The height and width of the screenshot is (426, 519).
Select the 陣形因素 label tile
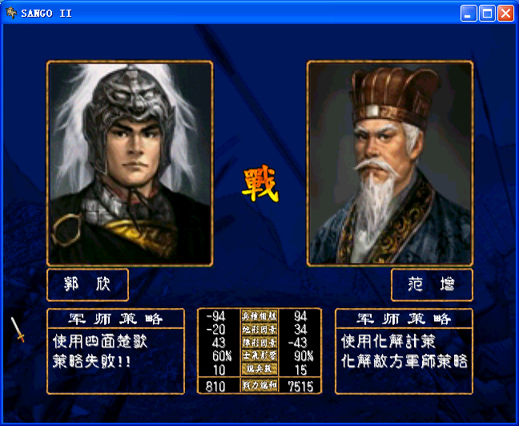click(259, 343)
